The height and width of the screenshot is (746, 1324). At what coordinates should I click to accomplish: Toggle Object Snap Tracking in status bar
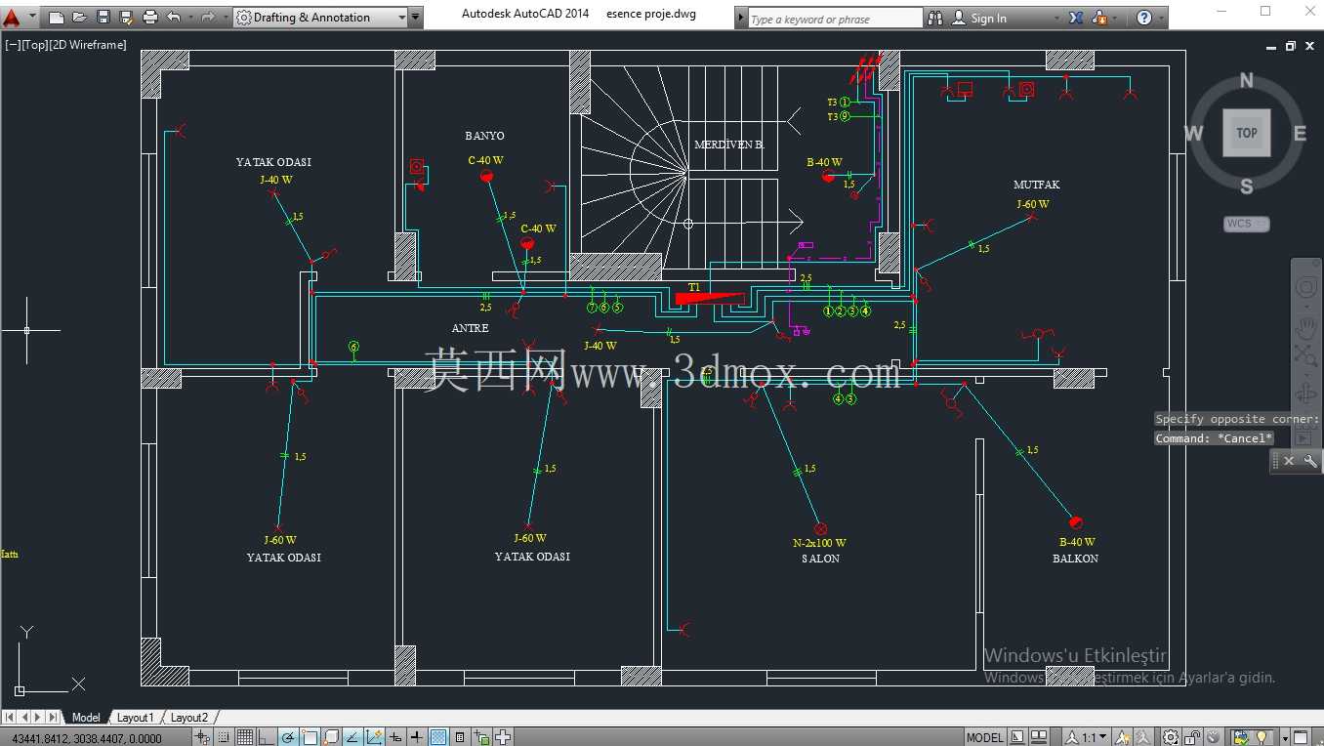coord(352,737)
